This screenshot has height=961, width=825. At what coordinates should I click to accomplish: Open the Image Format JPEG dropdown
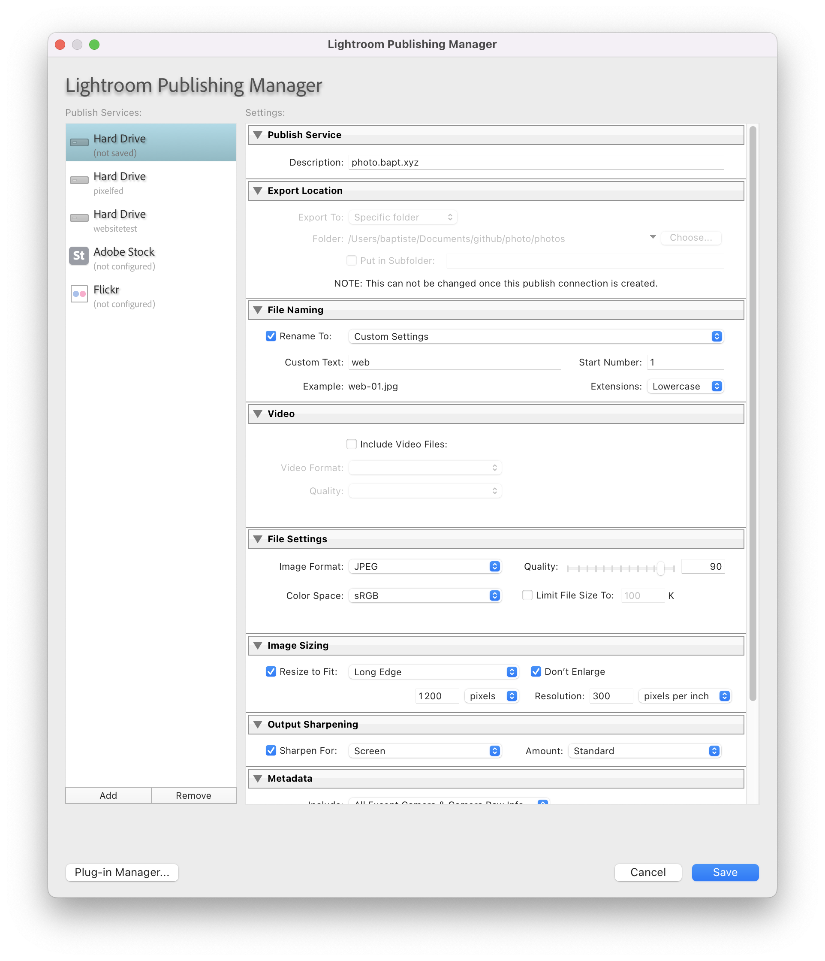click(425, 567)
